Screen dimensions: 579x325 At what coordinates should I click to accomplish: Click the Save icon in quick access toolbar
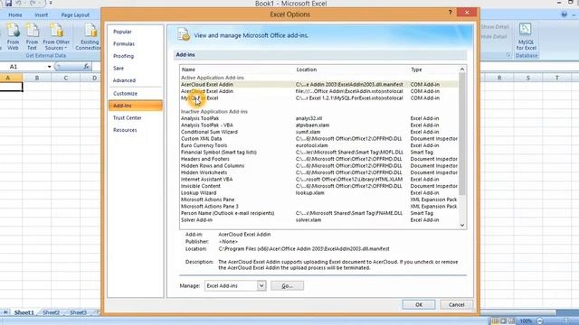(x=8, y=4)
